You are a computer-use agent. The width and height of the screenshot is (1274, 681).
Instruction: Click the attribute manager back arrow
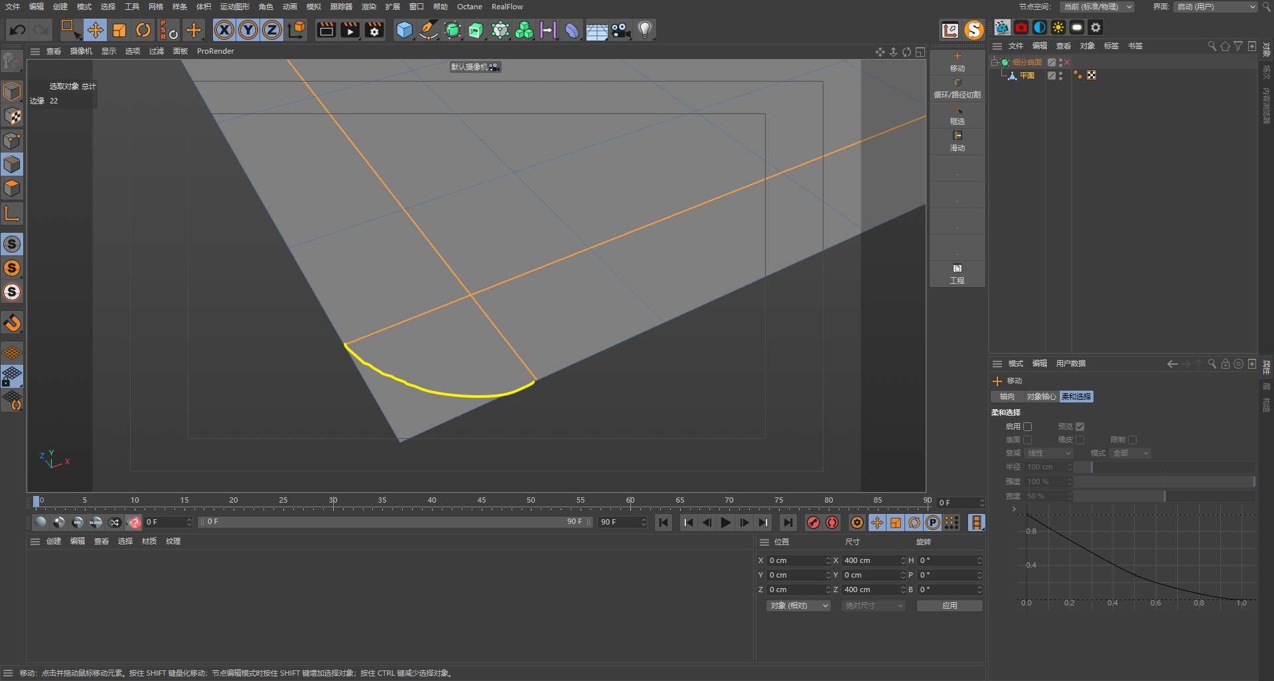1172,363
